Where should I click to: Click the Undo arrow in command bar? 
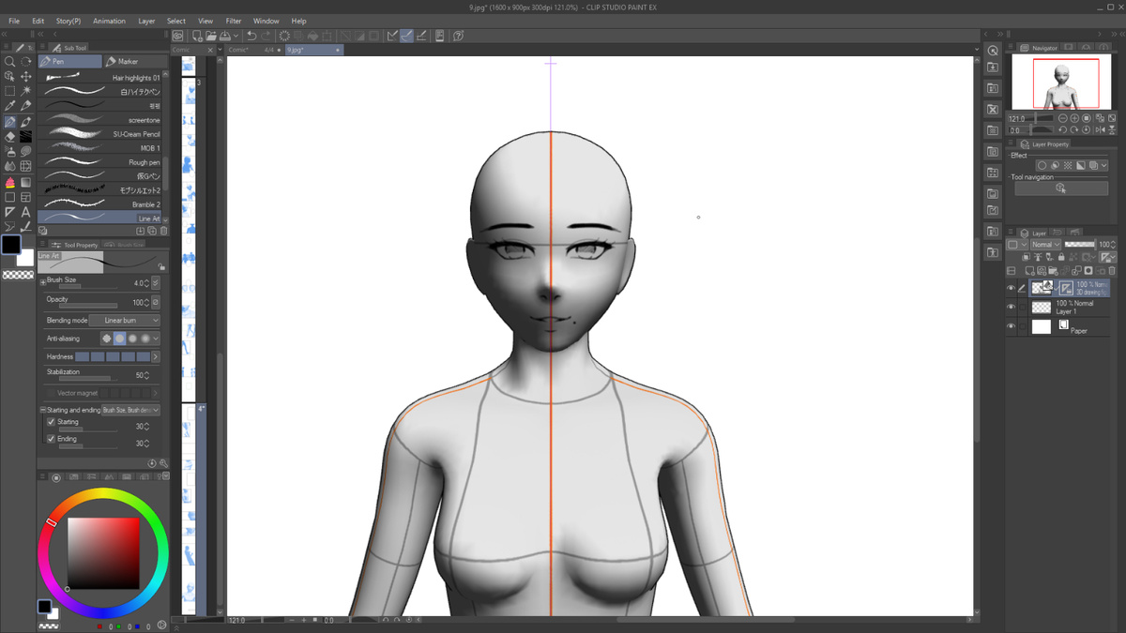[x=251, y=36]
